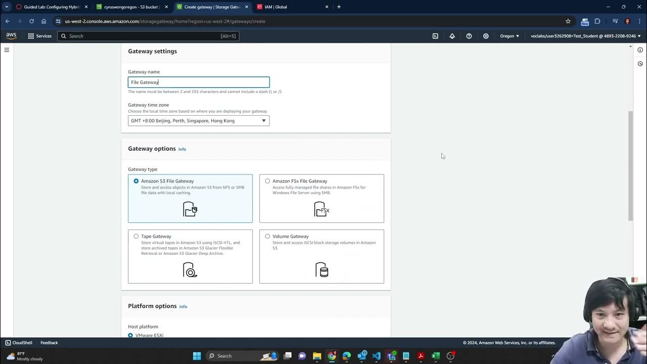This screenshot has height=364, width=647.
Task: Launch CloudShell from the top navigation icon
Action: [435, 36]
